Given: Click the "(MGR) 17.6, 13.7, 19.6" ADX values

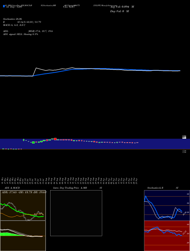Looking at the screenshot, I should coord(40,31).
